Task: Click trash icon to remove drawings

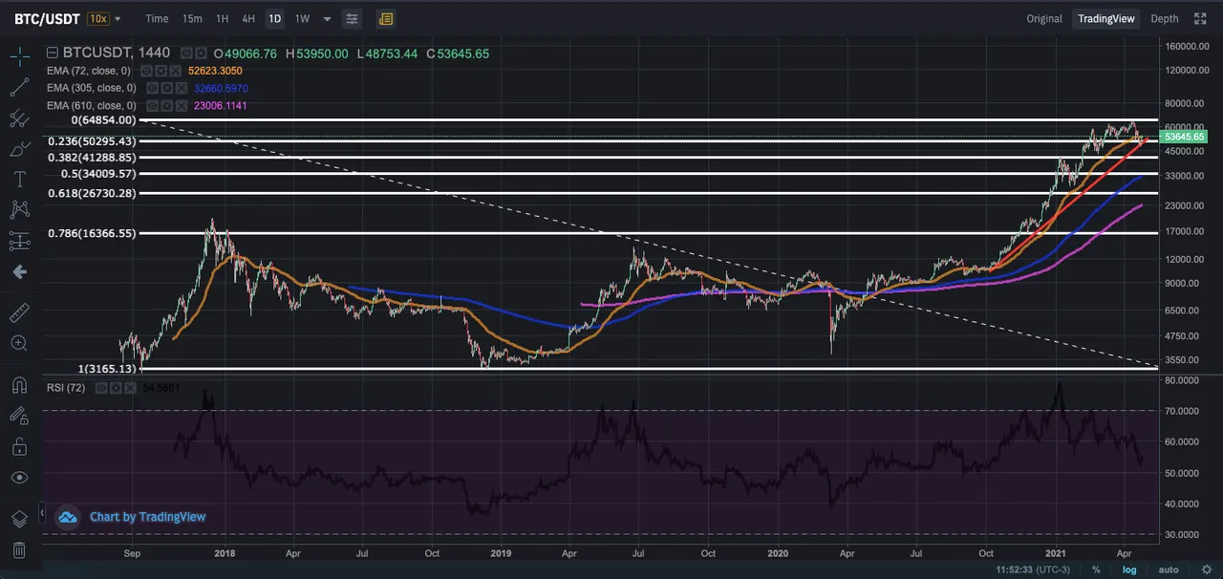Action: (19, 550)
